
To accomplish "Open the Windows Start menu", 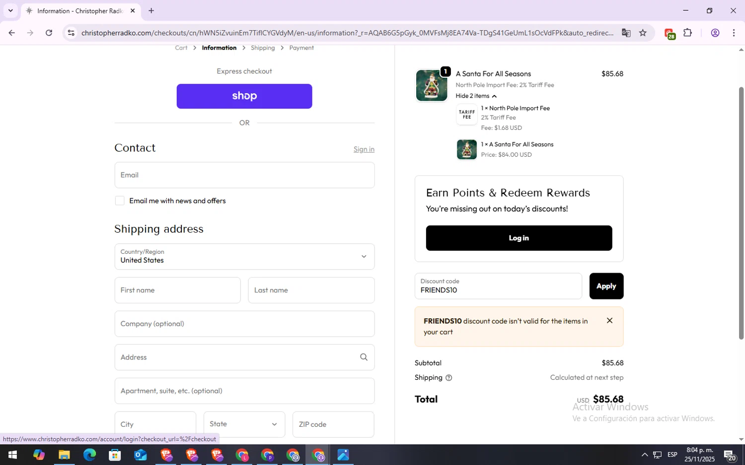I will click(x=12, y=455).
